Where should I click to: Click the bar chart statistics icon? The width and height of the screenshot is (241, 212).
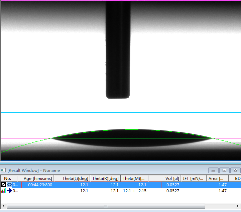pos(3,191)
